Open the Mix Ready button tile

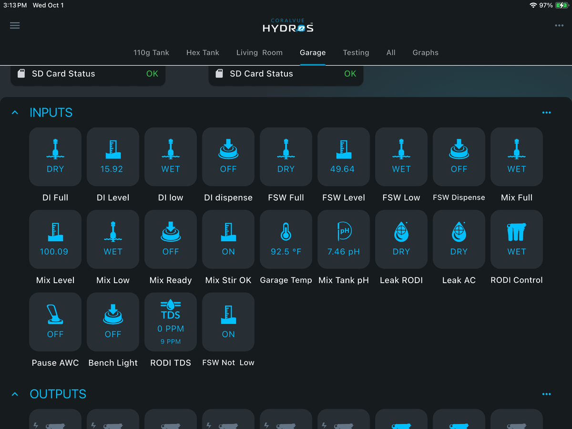(171, 239)
